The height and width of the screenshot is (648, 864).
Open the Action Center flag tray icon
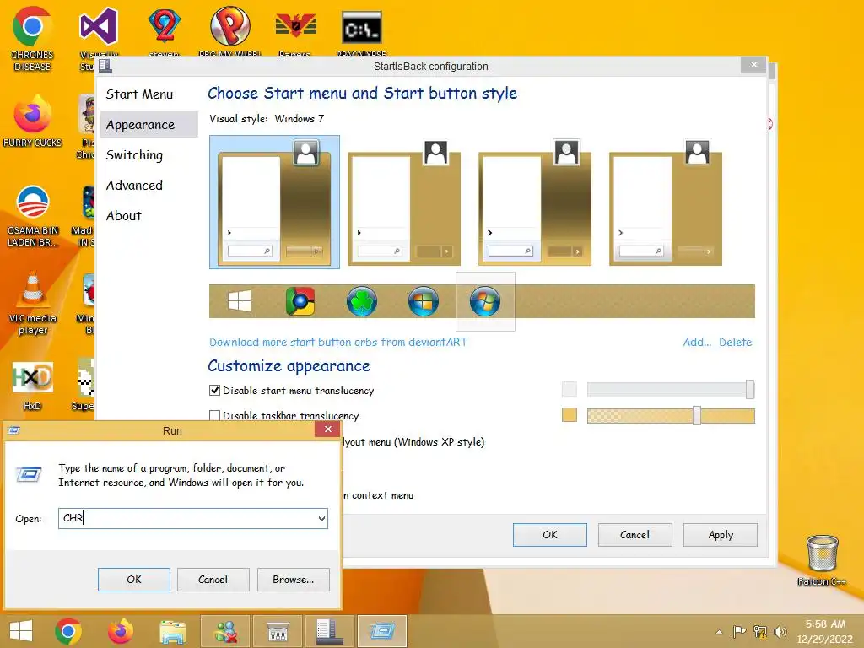[x=739, y=631]
